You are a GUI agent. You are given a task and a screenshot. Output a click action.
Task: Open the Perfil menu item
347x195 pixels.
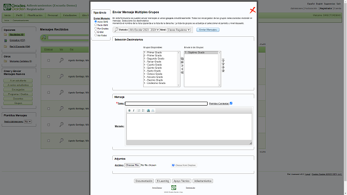[20, 15]
